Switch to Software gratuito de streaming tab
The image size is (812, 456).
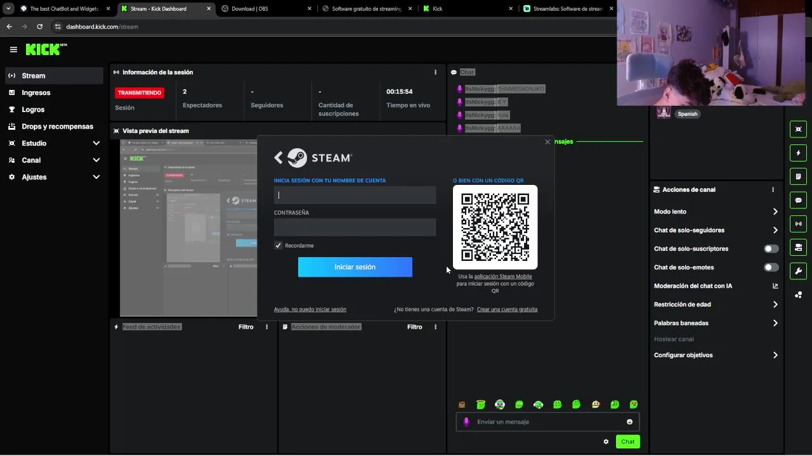[367, 9]
